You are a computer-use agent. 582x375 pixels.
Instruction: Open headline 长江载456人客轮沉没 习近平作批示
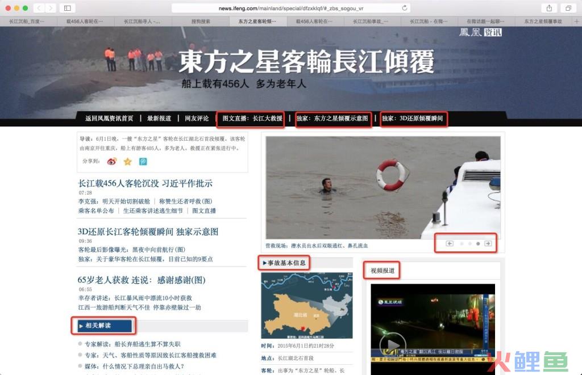[145, 183]
